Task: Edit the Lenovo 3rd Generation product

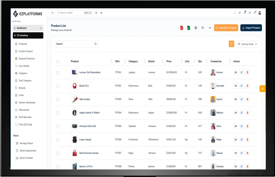Action: (x=242, y=72)
